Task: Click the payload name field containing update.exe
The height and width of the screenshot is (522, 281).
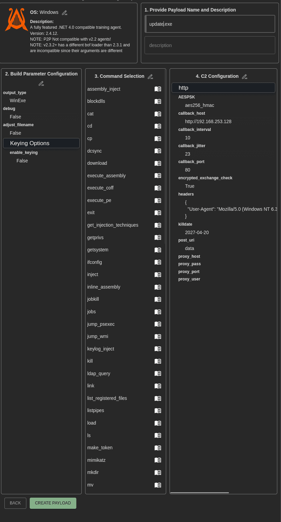Action: tap(210, 24)
